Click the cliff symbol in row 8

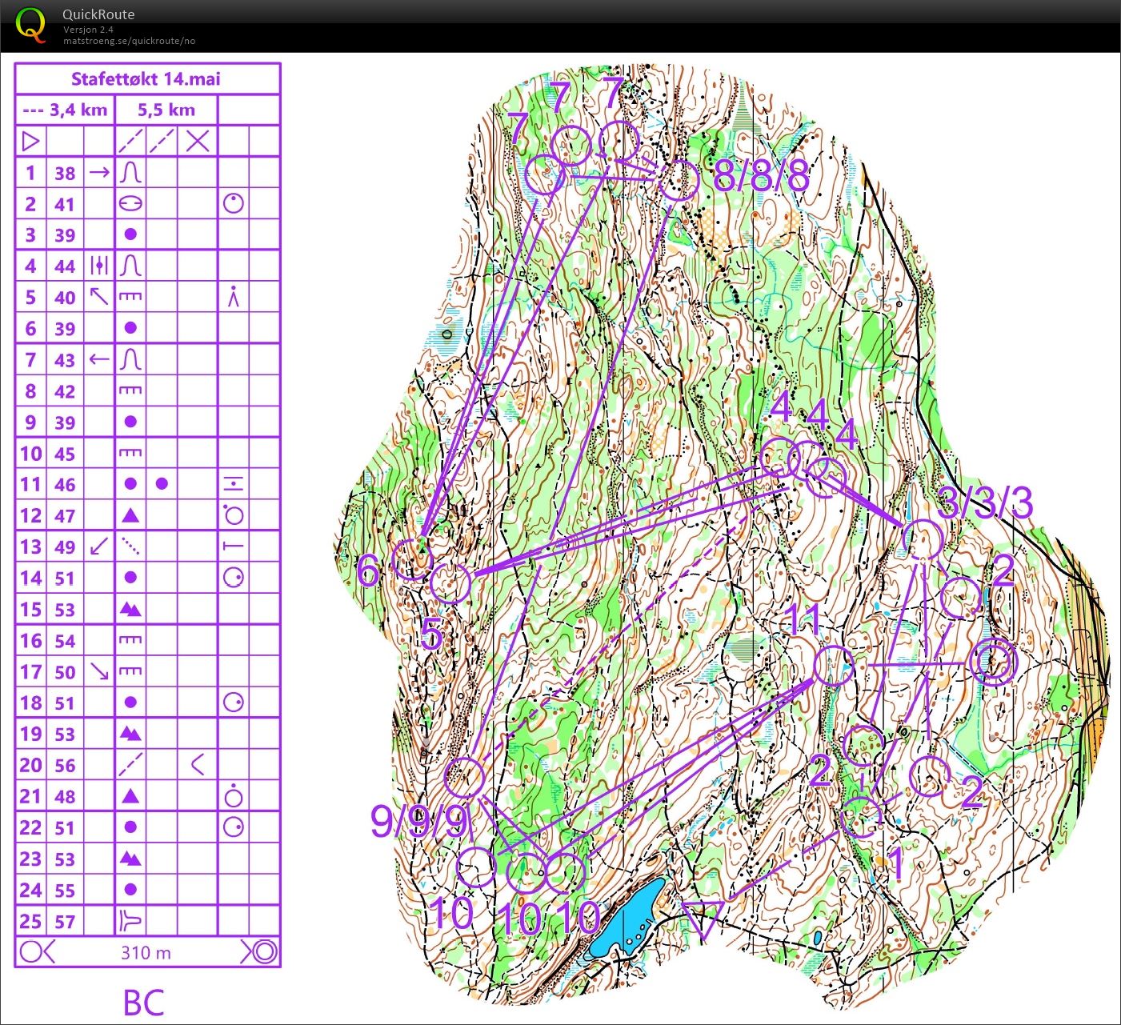130,390
